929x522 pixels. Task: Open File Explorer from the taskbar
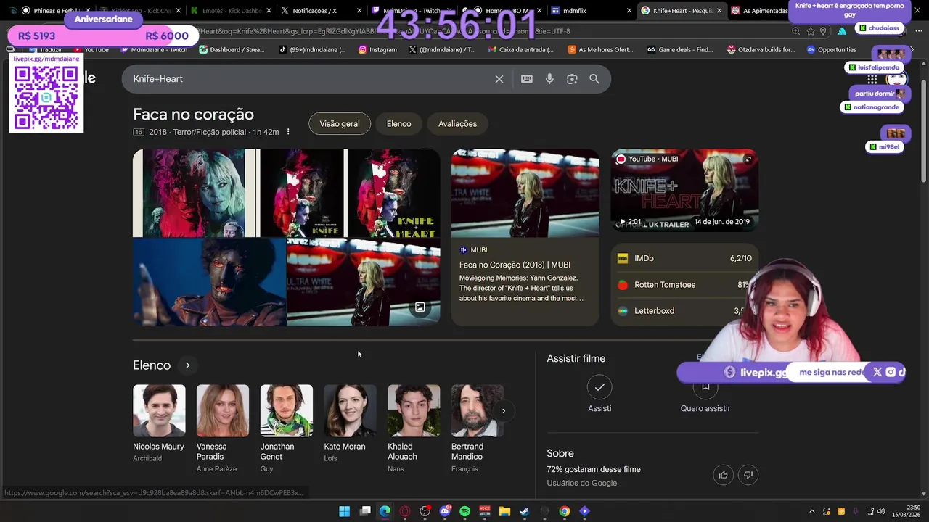[504, 511]
